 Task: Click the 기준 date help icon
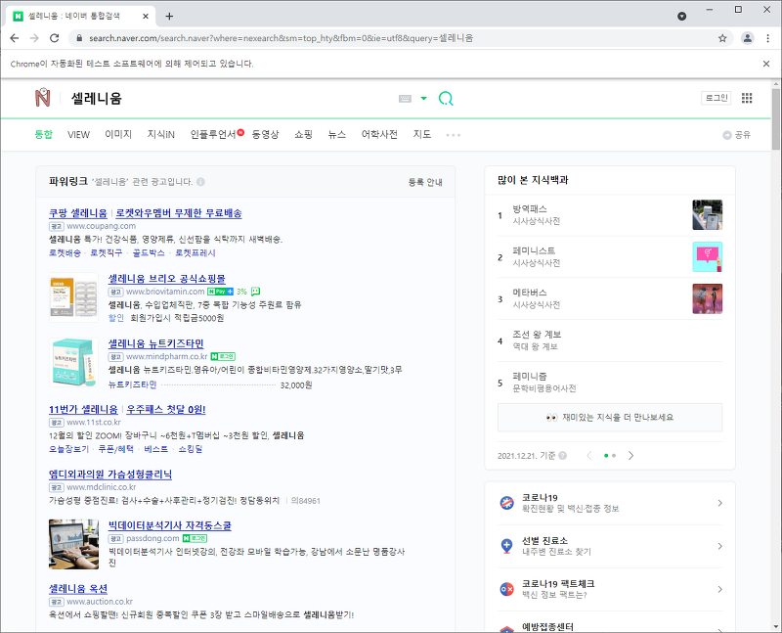563,456
